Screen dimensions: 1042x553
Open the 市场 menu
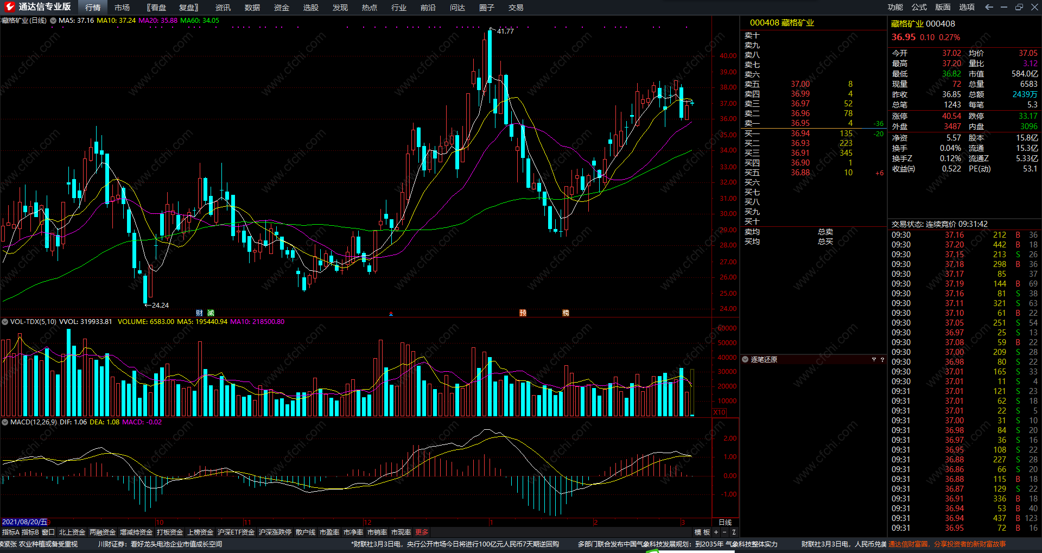point(122,8)
